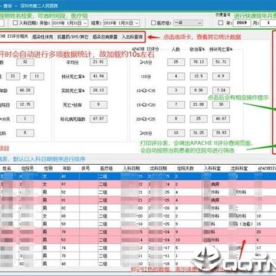This screenshot has width=276, height=276.
Task: Open the 结束 end date picker dropdown
Action: 137,23
